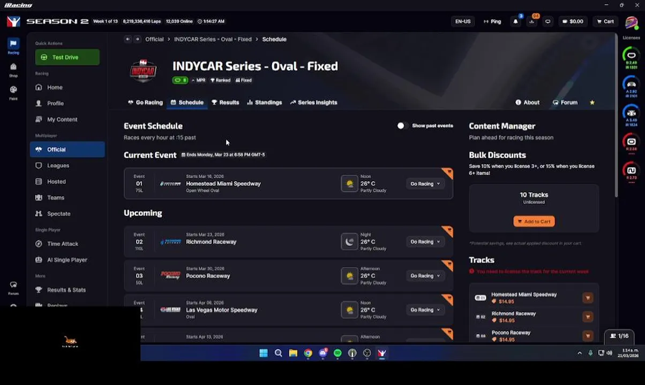The height and width of the screenshot is (385, 645).
Task: Click the INDYCAR series logo
Action: point(143,71)
